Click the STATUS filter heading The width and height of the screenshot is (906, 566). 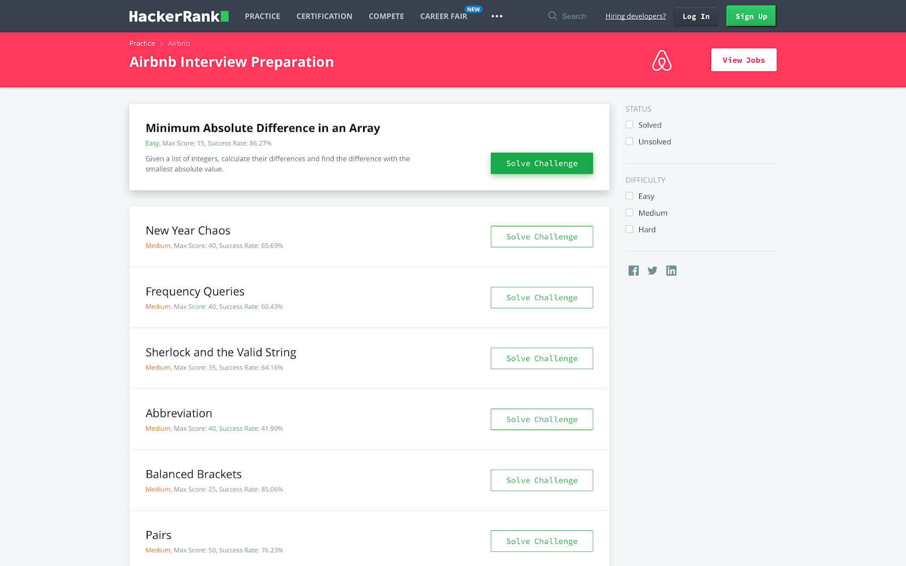(x=638, y=109)
